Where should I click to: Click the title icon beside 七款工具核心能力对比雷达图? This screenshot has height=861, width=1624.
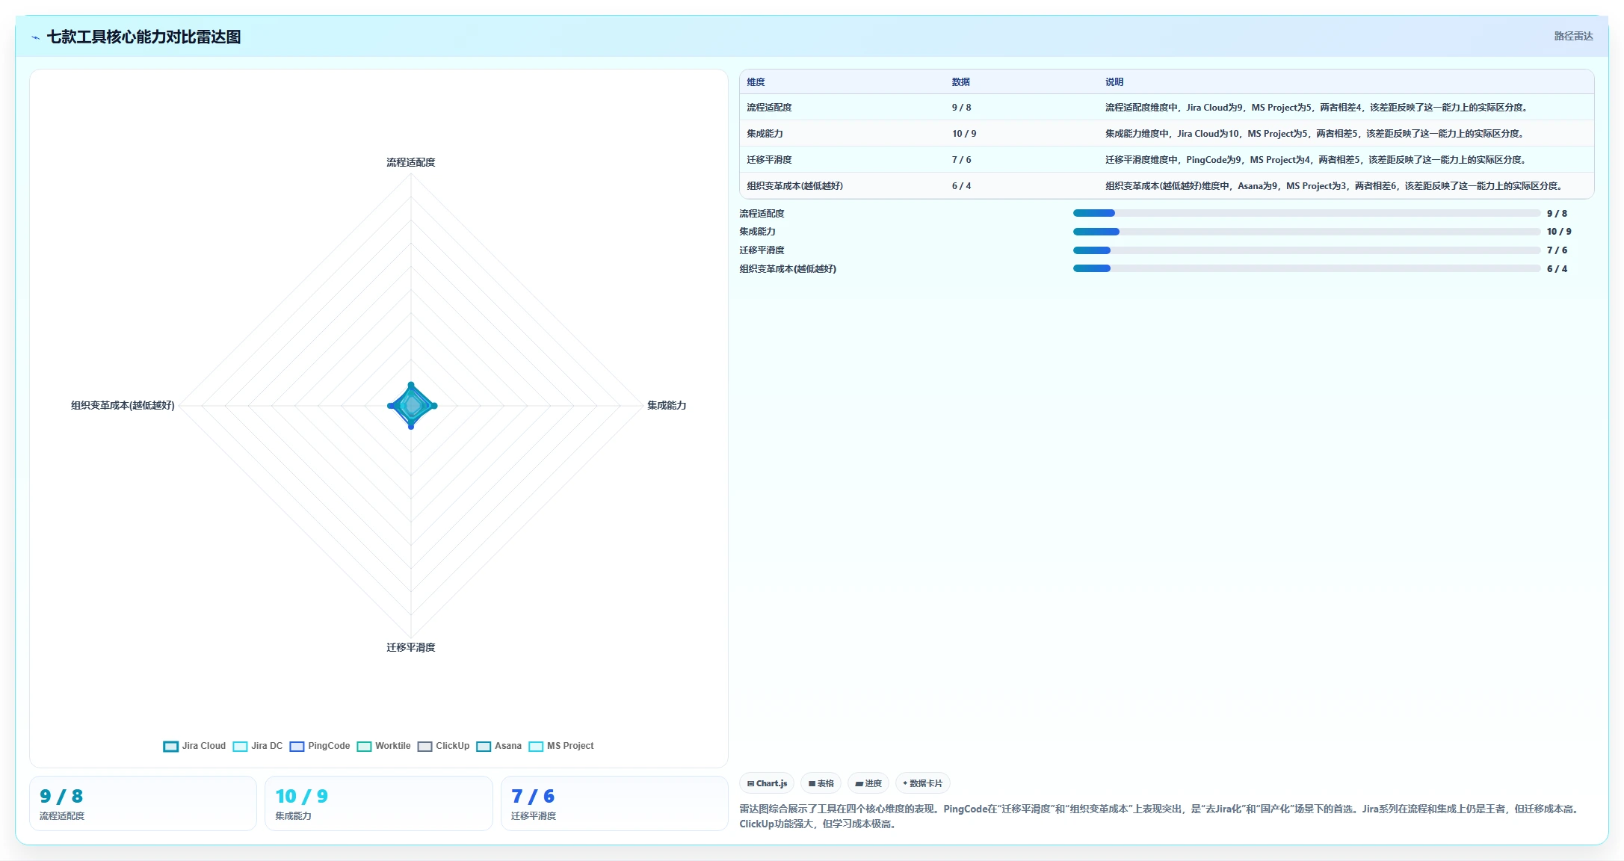pos(35,37)
